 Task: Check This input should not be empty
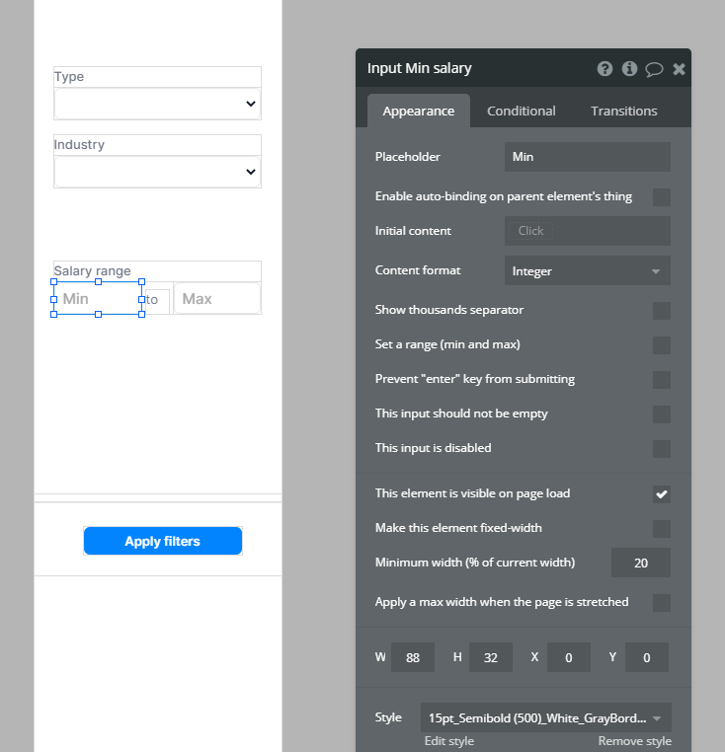click(x=661, y=414)
